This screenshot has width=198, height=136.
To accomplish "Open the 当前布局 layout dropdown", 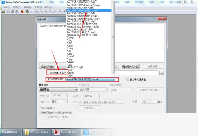I will click(x=93, y=90).
